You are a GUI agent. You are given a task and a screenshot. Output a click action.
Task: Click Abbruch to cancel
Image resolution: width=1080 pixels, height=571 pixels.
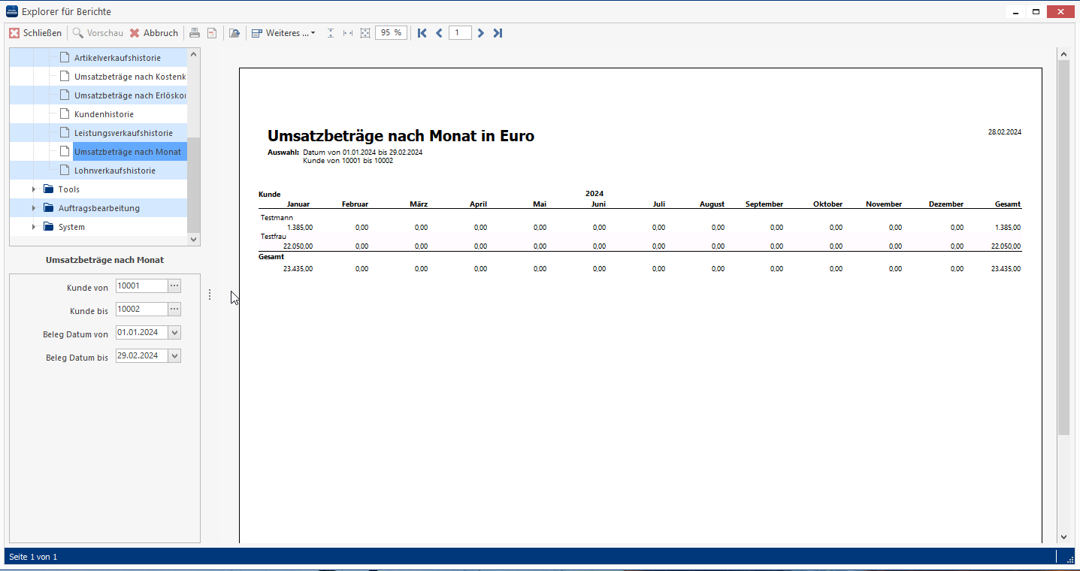point(154,33)
